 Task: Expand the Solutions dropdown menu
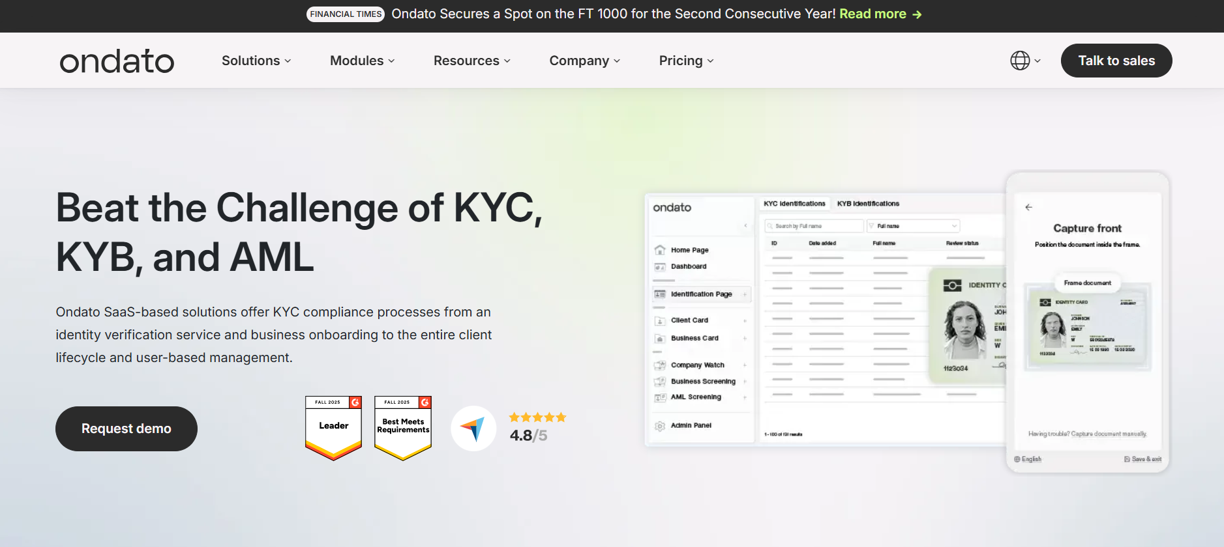pos(256,61)
